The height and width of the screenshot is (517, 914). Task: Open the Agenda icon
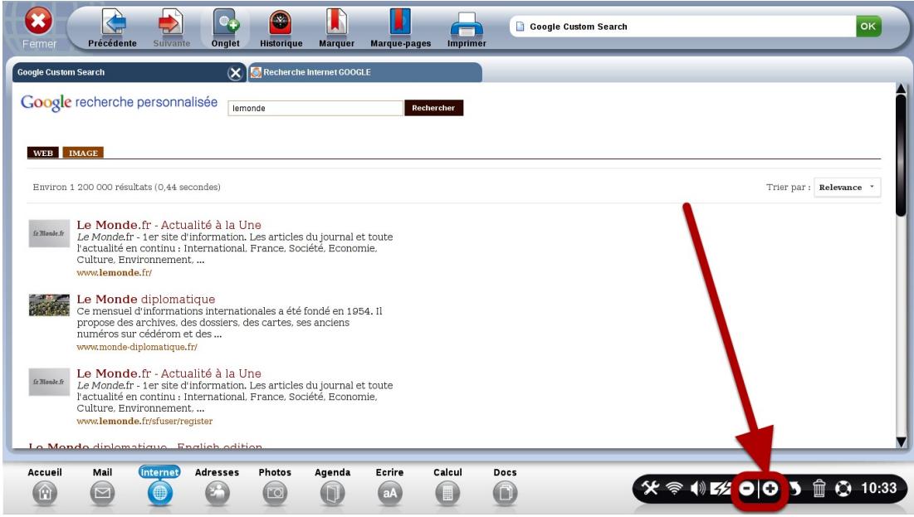[332, 493]
